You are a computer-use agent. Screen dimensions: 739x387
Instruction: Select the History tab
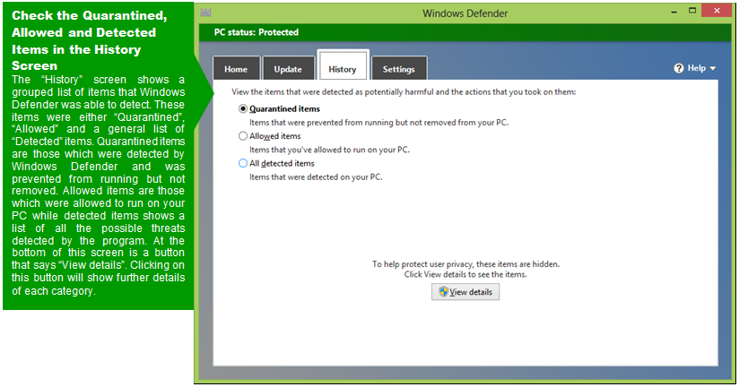[x=343, y=66]
